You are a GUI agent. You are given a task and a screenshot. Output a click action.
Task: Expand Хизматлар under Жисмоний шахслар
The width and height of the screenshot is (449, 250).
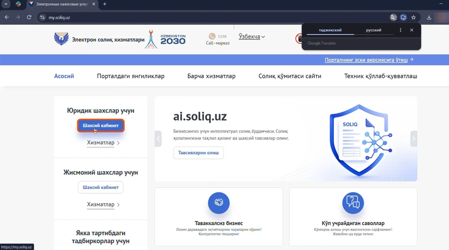click(x=103, y=204)
